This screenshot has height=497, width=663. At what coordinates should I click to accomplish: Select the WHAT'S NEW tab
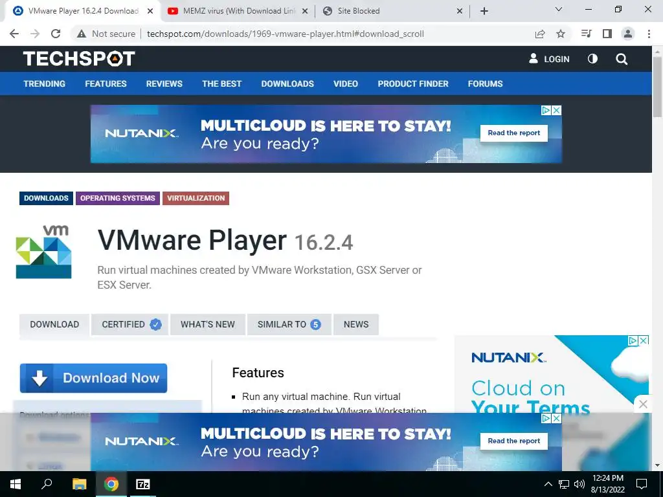(x=208, y=324)
